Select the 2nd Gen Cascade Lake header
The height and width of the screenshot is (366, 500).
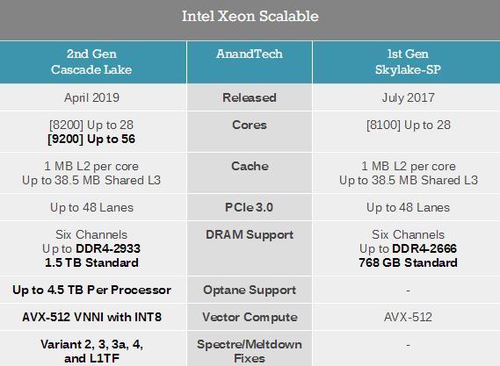[x=91, y=61]
